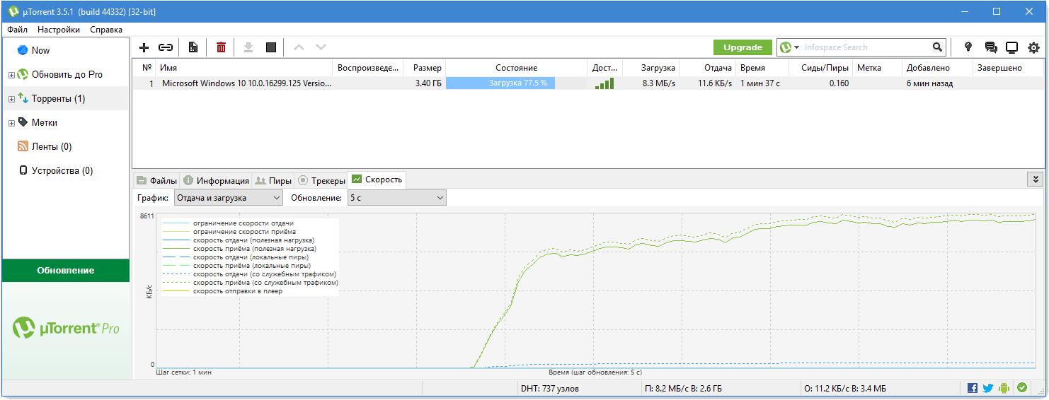This screenshot has width=1049, height=400.
Task: Click download status П: 8.2 МБ/с
Action: click(x=683, y=388)
